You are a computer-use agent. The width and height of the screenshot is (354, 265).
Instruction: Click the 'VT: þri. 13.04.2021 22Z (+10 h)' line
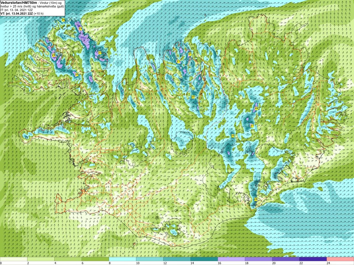(x=22, y=14)
